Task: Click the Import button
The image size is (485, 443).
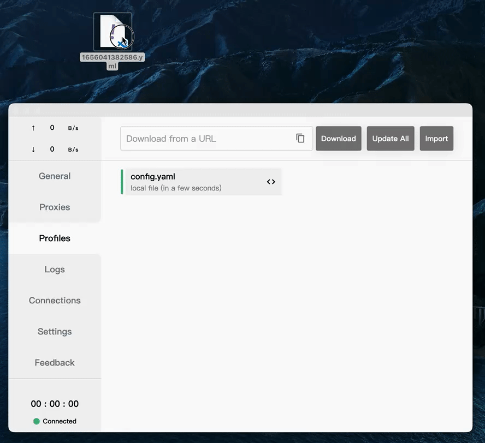Action: point(436,139)
